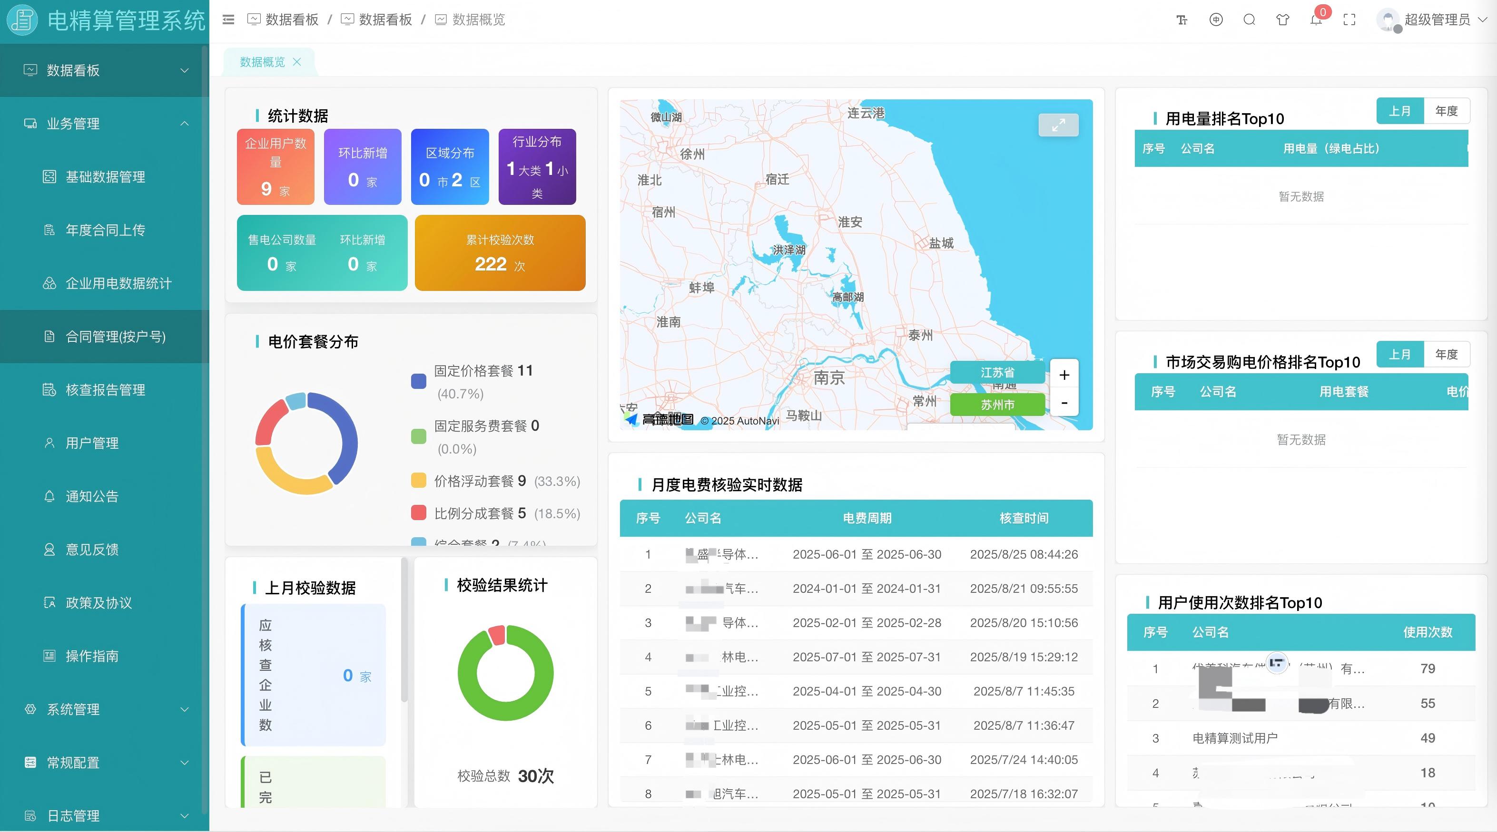The width and height of the screenshot is (1497, 832).
Task: Expand the map with the enlarge icon
Action: pyautogui.click(x=1058, y=125)
